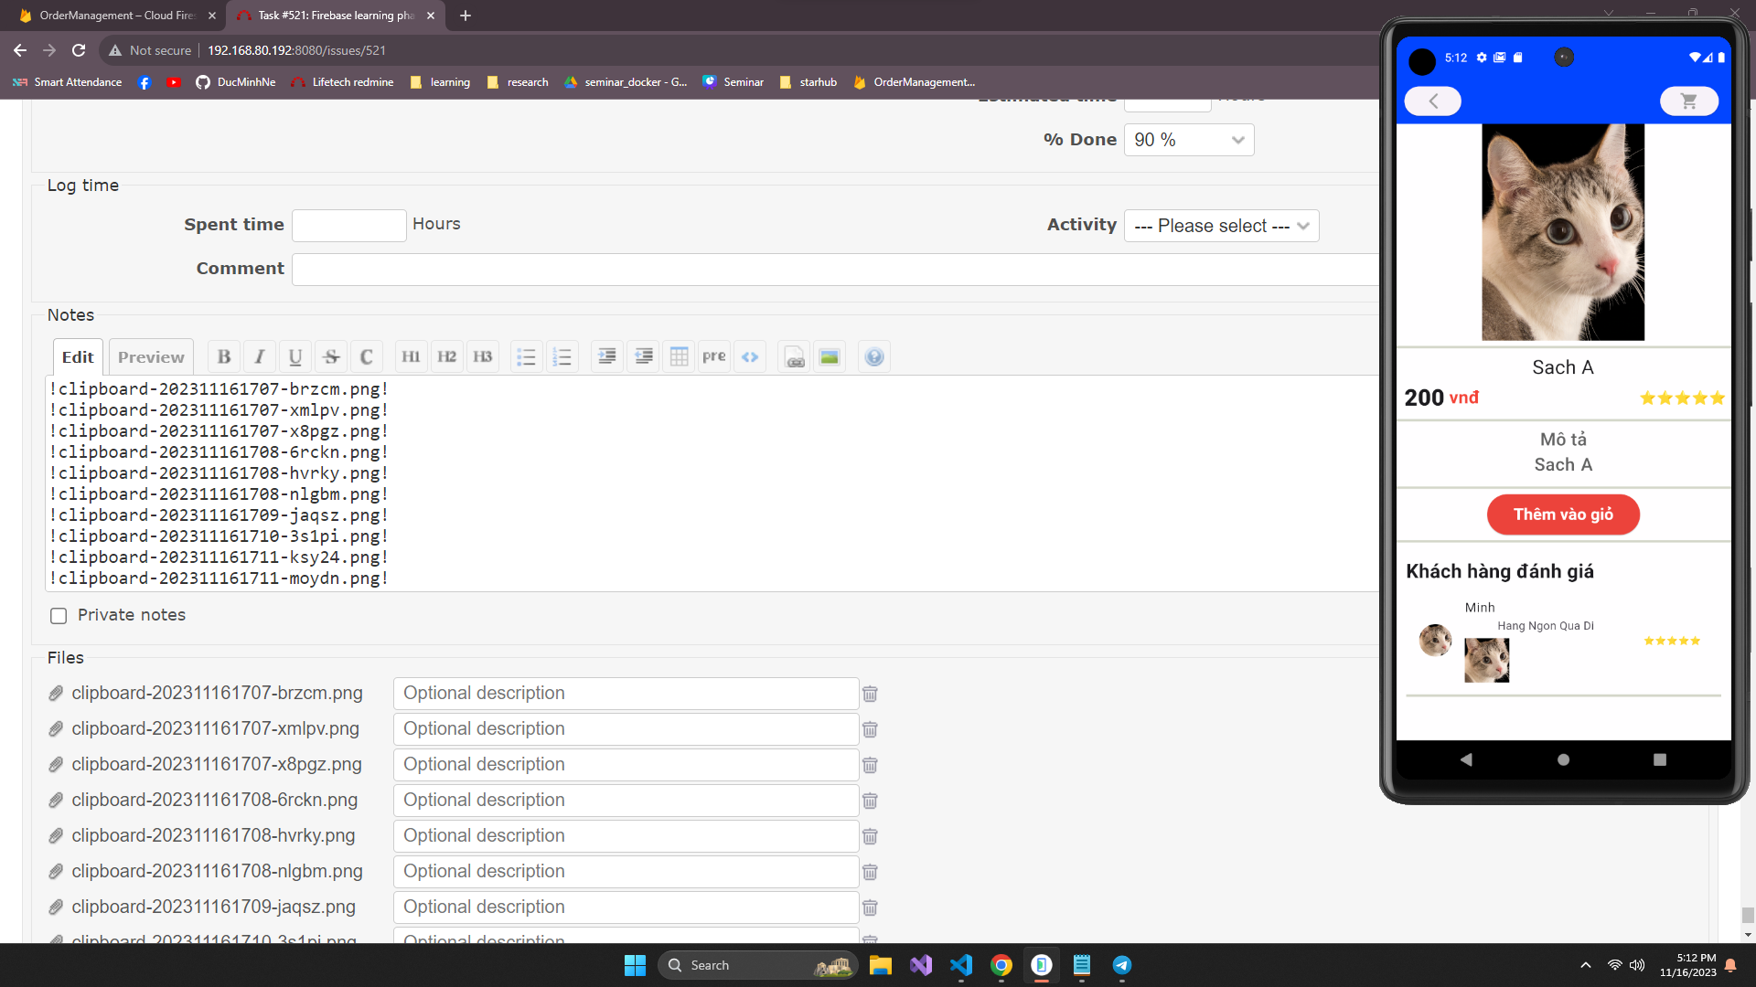The image size is (1756, 987).
Task: Enable the Private notes checkbox
Action: click(59, 616)
